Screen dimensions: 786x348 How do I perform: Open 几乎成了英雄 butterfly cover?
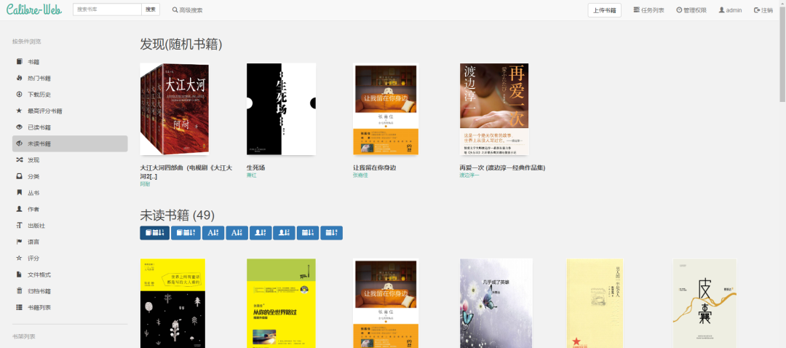click(496, 304)
